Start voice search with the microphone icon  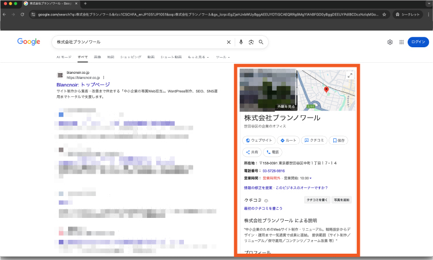pyautogui.click(x=241, y=42)
